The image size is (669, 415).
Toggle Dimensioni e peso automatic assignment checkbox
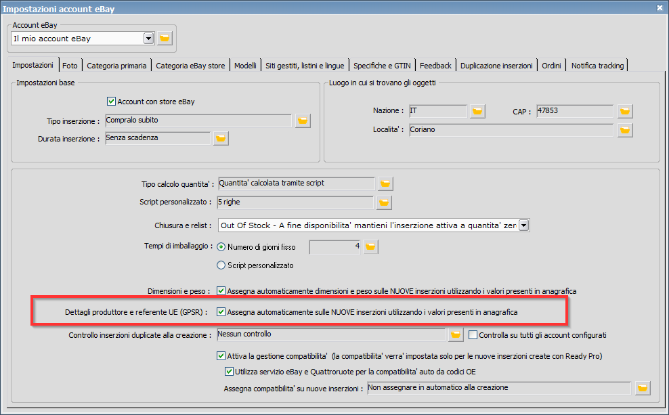221,291
